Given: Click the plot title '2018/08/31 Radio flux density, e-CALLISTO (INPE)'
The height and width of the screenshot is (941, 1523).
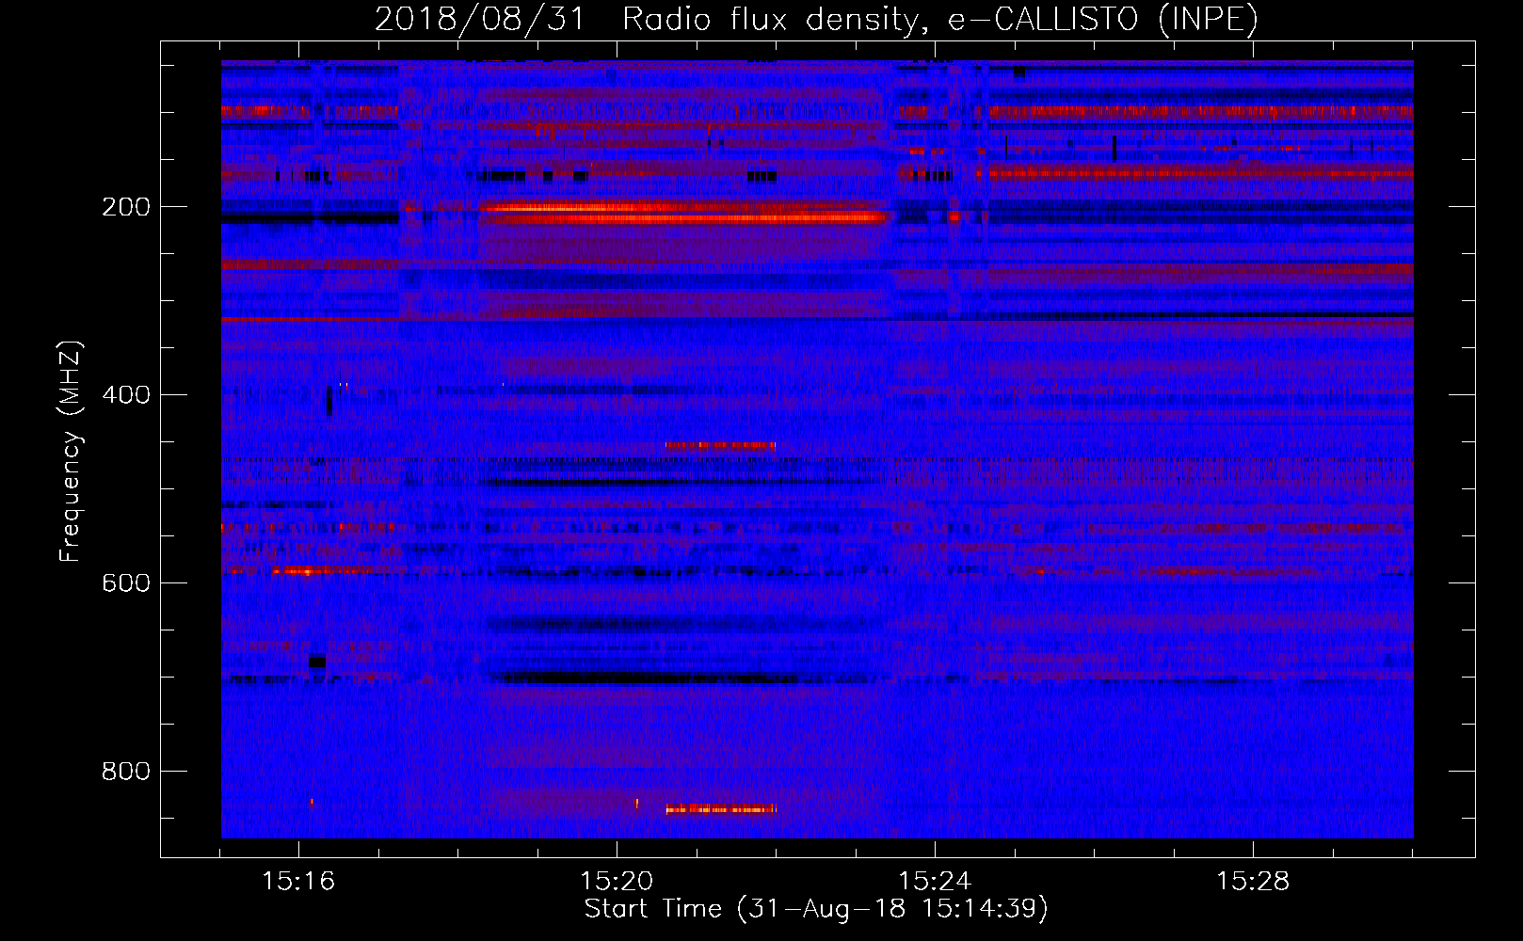Looking at the screenshot, I should pos(816,20).
